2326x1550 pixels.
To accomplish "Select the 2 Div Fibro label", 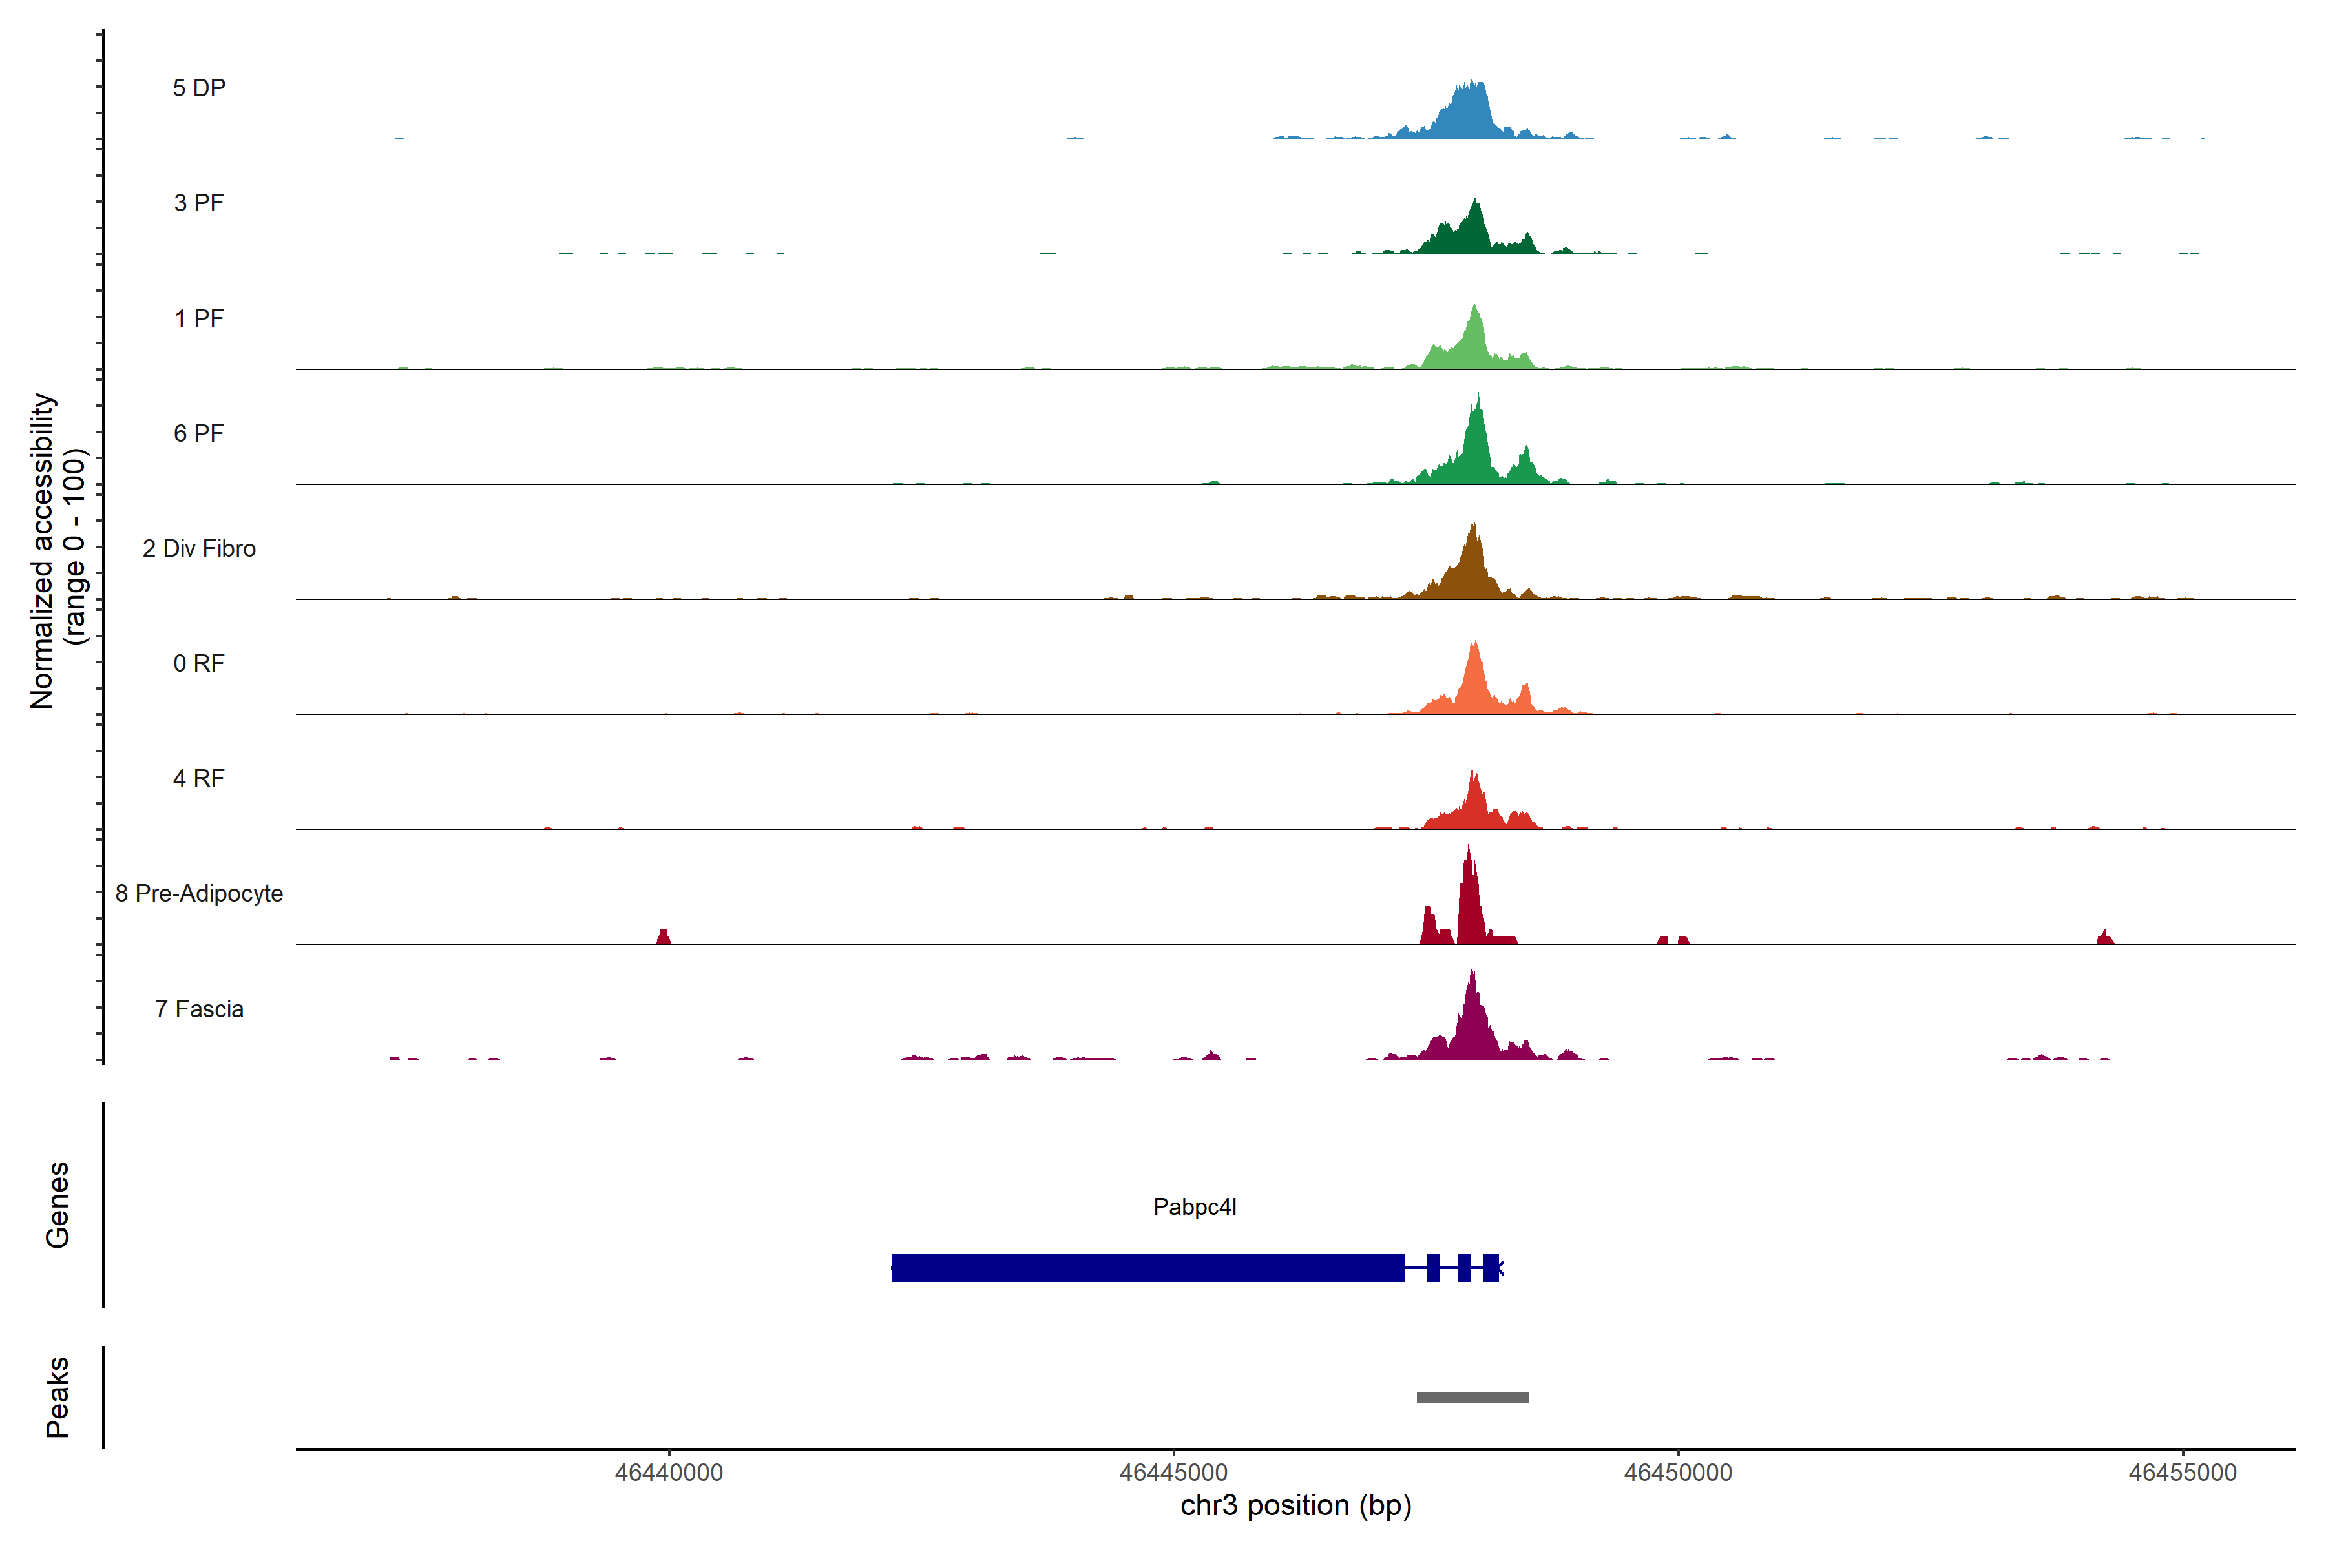I will pos(199,548).
